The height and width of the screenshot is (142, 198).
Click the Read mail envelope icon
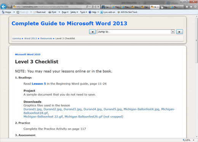point(34,12)
